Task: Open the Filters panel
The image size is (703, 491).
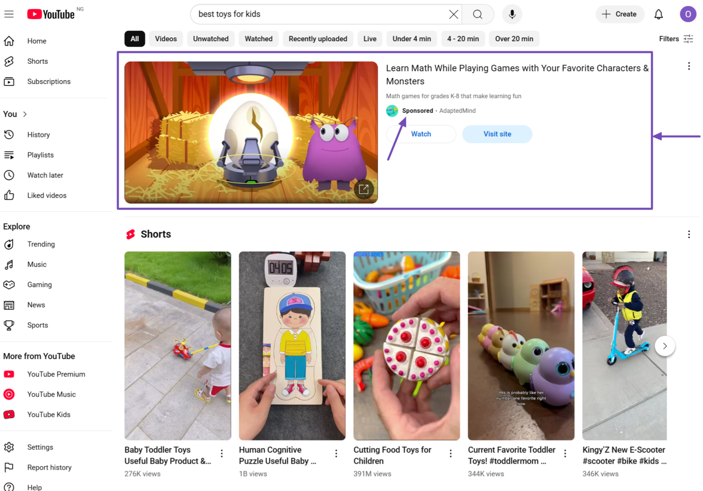Action: (676, 39)
